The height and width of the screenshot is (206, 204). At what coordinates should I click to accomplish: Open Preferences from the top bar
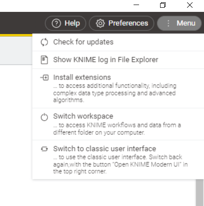pos(122,23)
